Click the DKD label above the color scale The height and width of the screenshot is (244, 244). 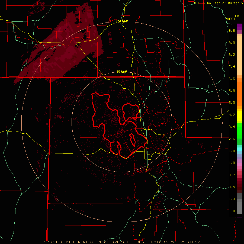pyautogui.click(x=238, y=16)
